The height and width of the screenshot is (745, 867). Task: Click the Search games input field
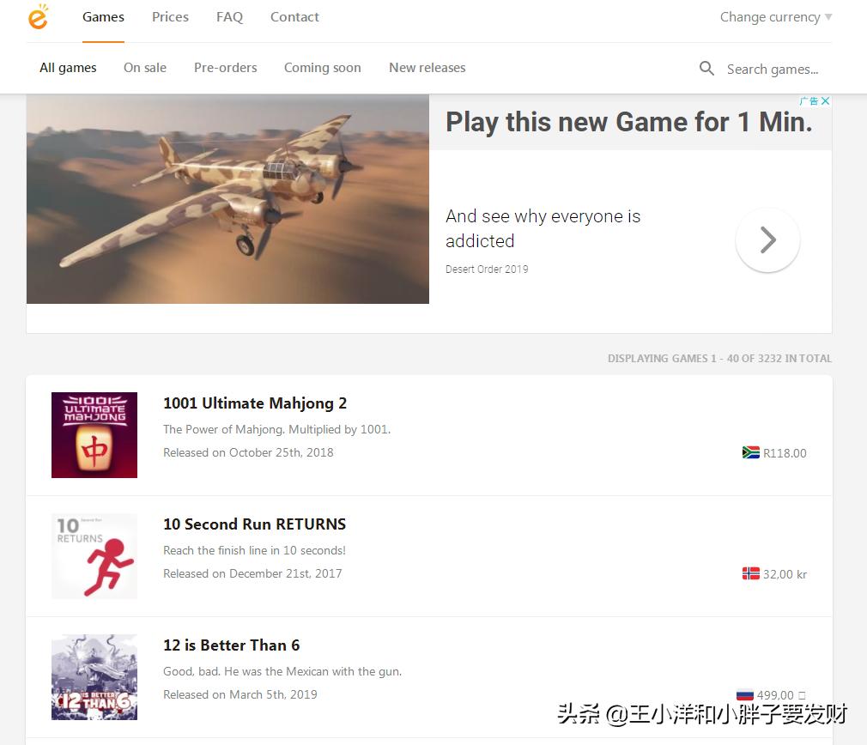click(x=774, y=69)
